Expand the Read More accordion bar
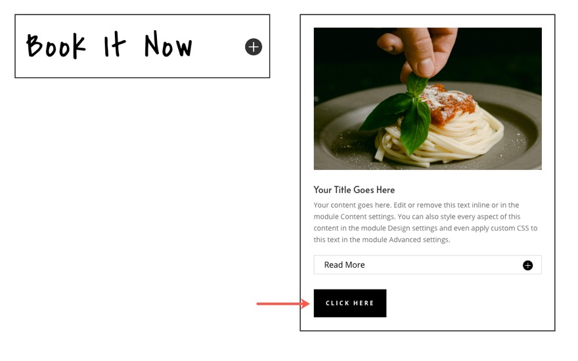 [428, 265]
